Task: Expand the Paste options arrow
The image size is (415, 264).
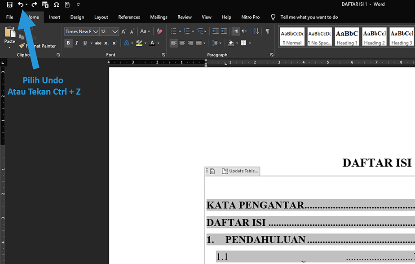Action: [x=9, y=47]
